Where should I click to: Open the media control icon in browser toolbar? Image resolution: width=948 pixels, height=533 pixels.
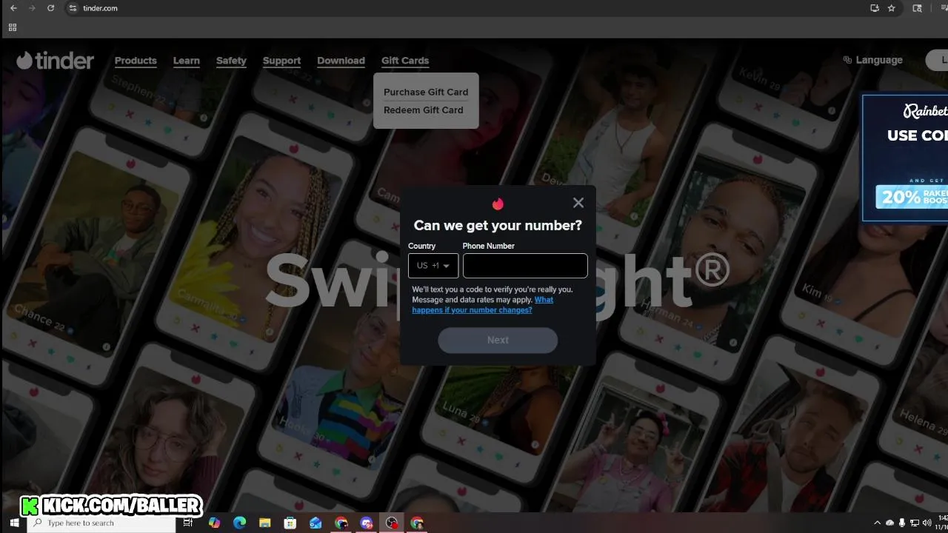[x=943, y=8]
